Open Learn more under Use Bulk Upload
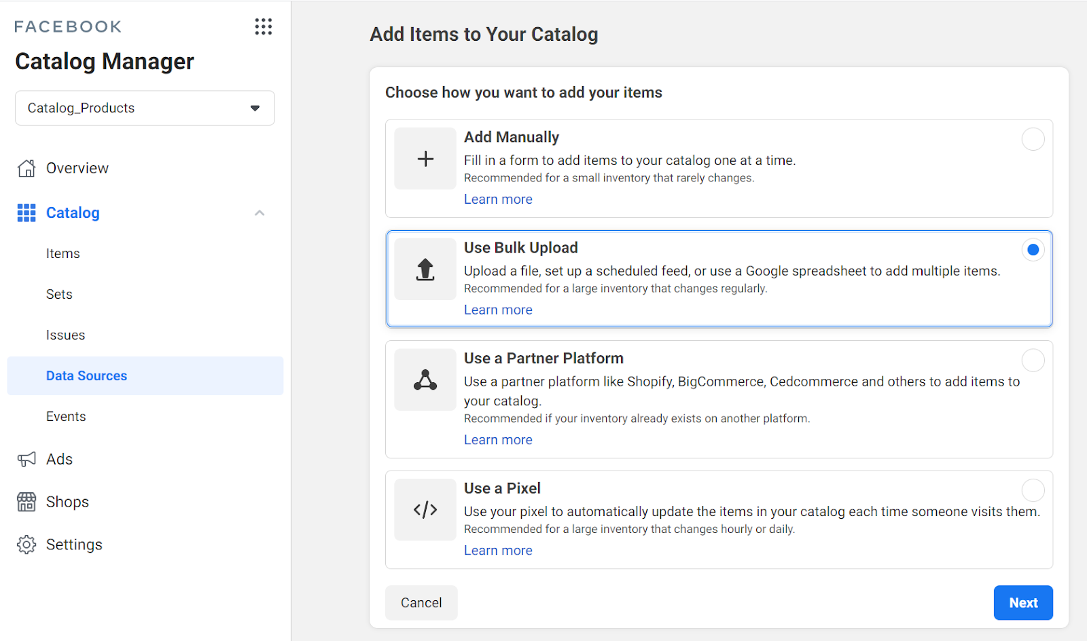 [498, 310]
